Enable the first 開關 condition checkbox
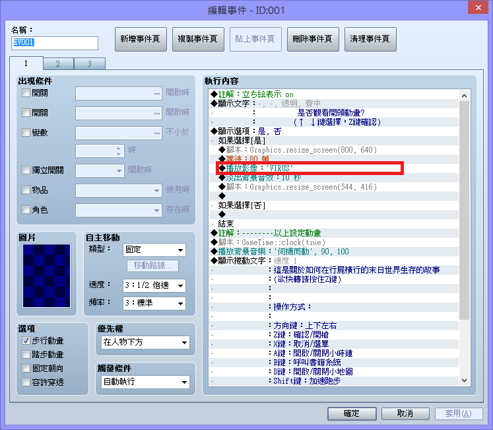 (x=26, y=93)
